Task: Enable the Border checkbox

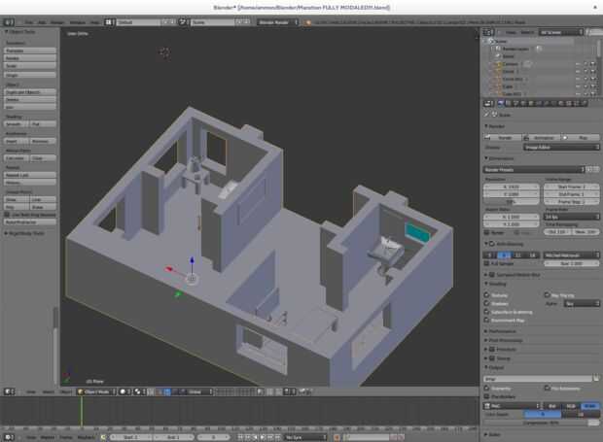Action: tap(486, 233)
